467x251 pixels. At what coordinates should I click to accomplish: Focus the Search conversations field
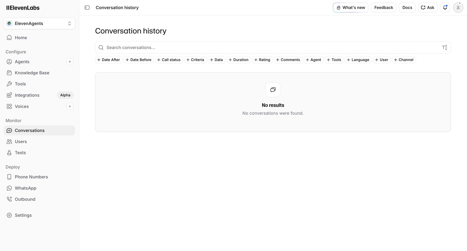tap(273, 47)
